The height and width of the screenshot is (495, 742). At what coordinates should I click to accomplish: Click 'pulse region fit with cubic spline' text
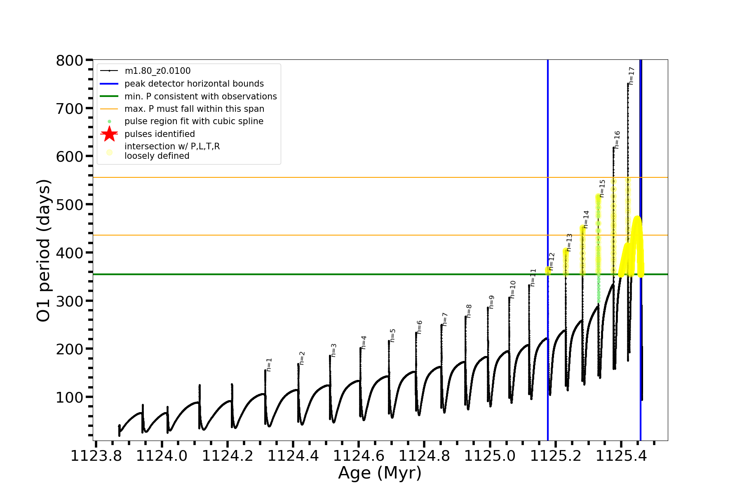pos(194,121)
